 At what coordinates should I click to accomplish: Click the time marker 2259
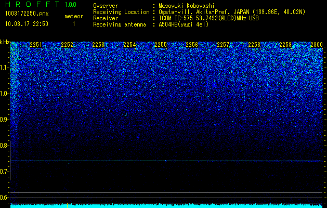pyautogui.click(x=285, y=45)
